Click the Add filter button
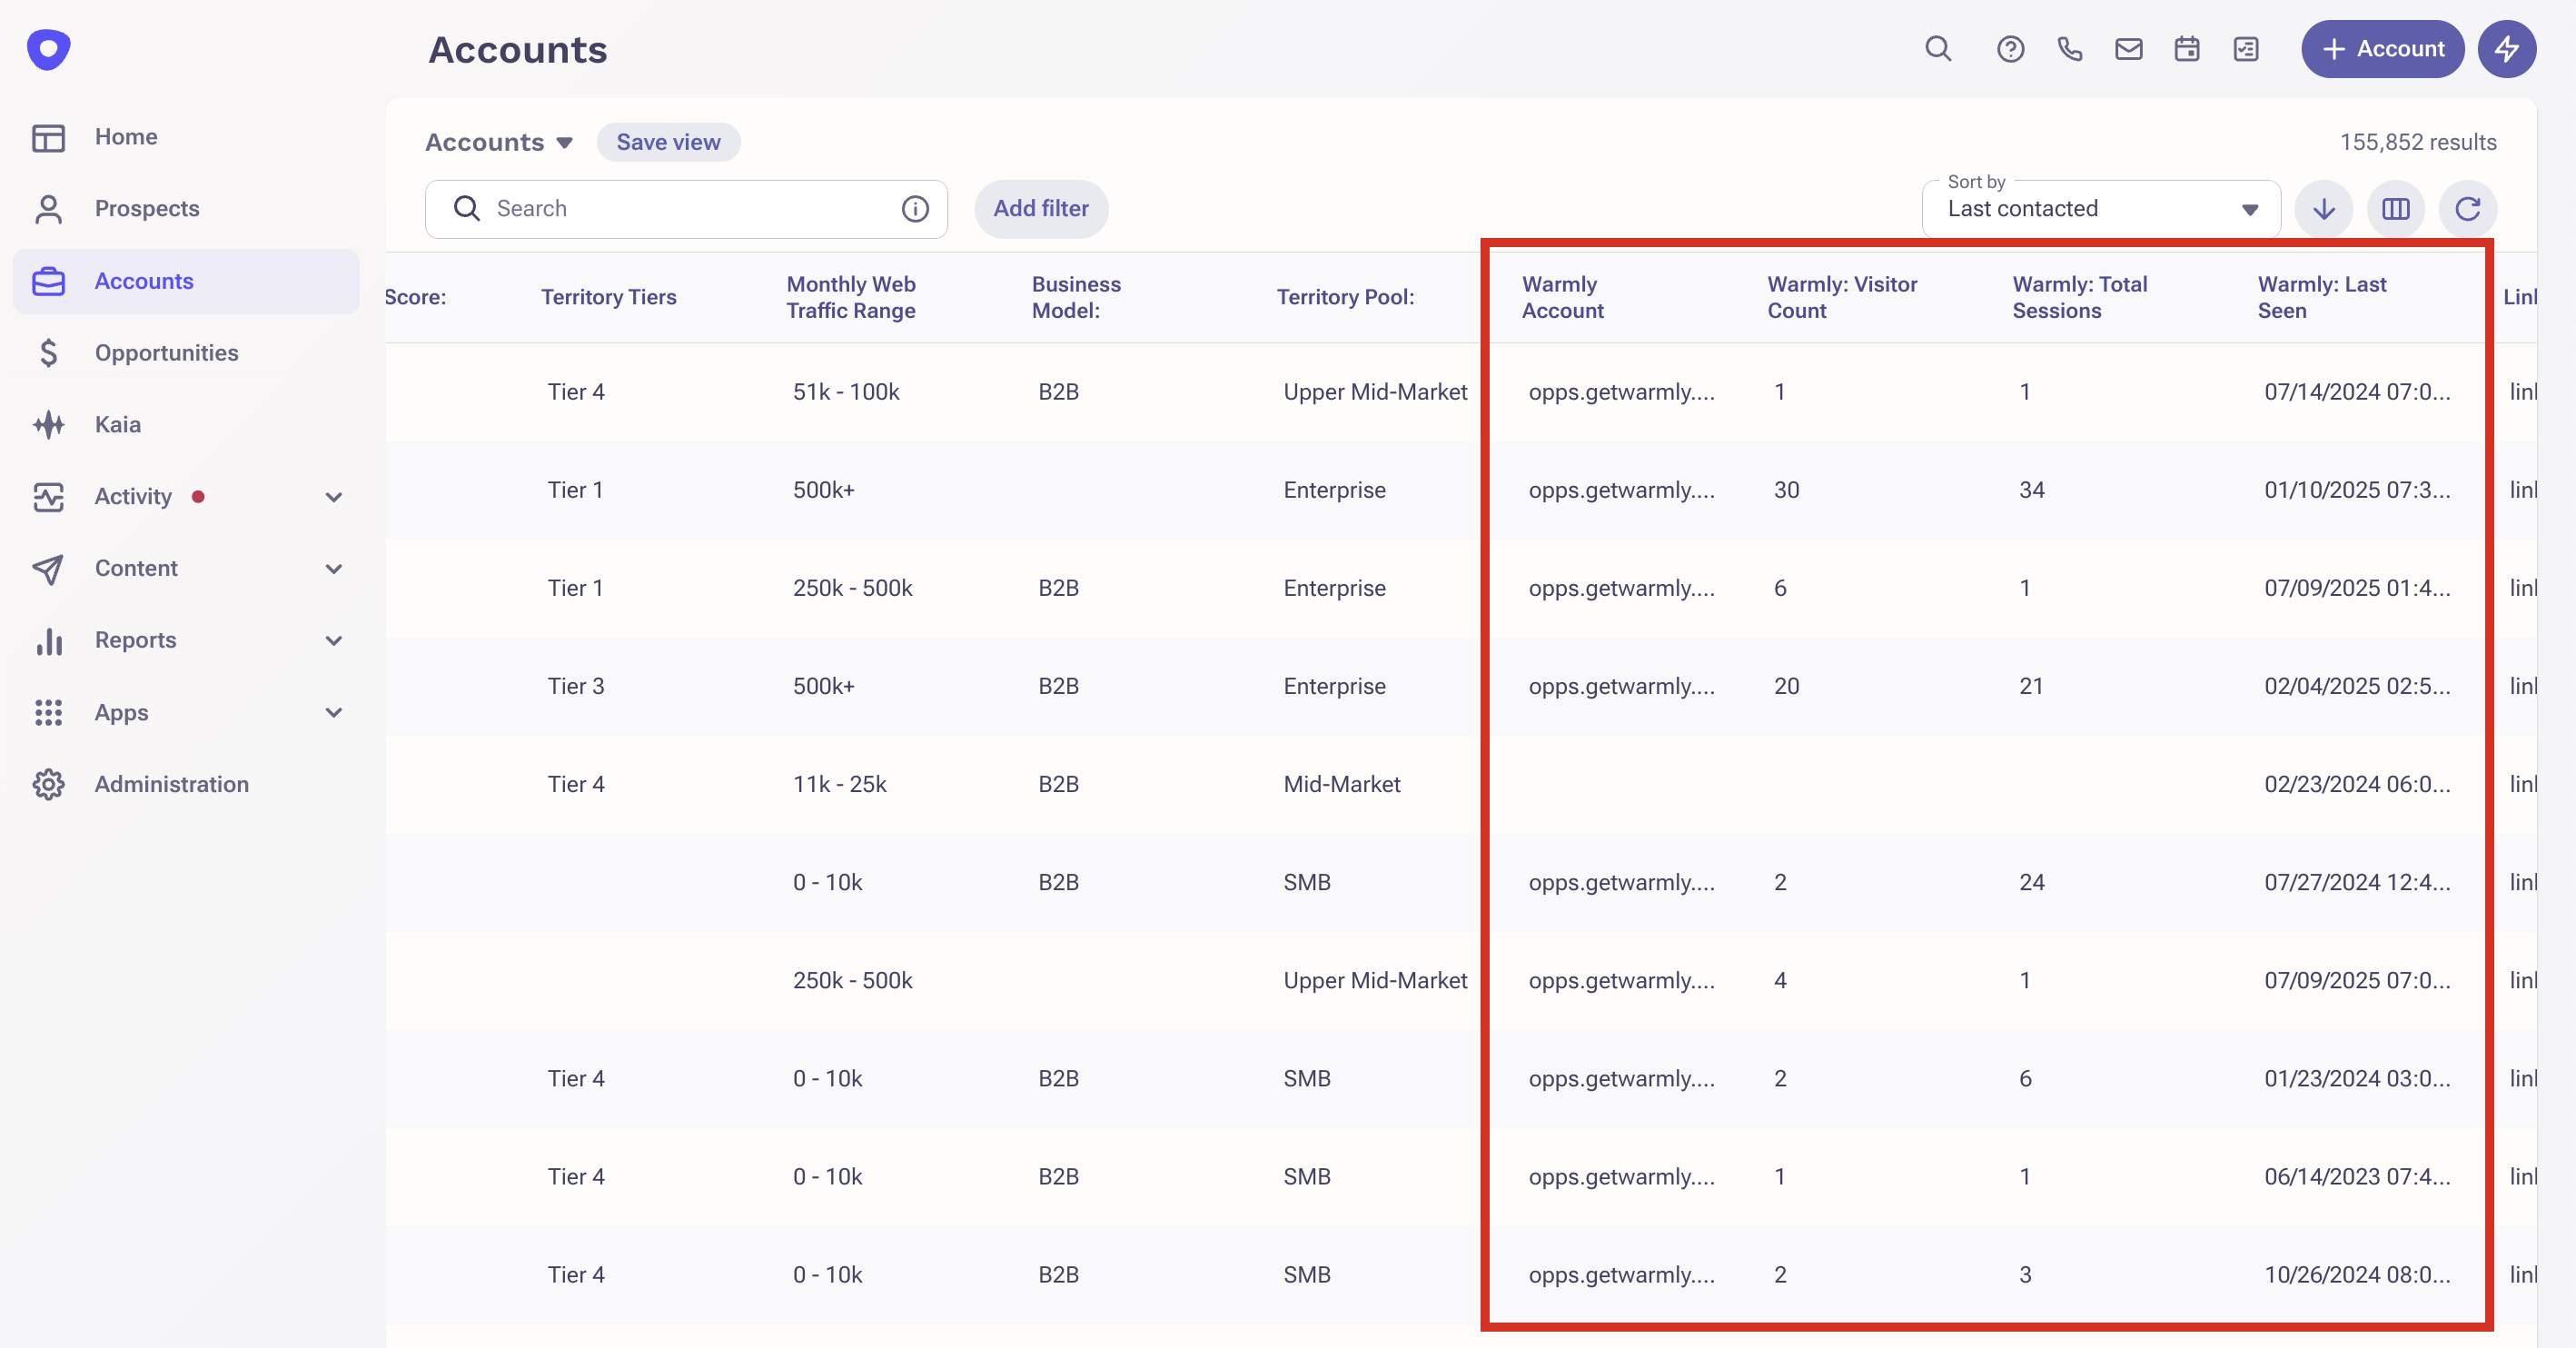 [1040, 209]
